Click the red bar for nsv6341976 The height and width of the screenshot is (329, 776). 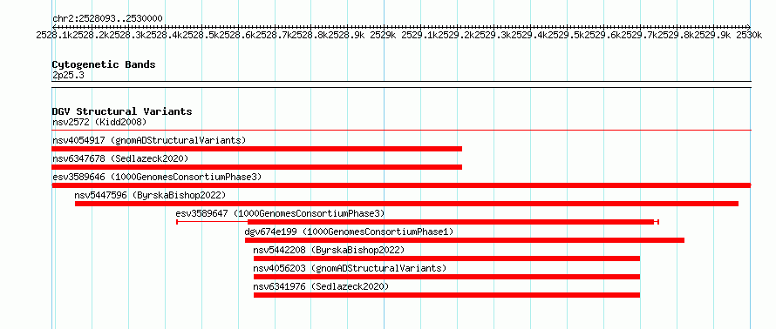(447, 295)
